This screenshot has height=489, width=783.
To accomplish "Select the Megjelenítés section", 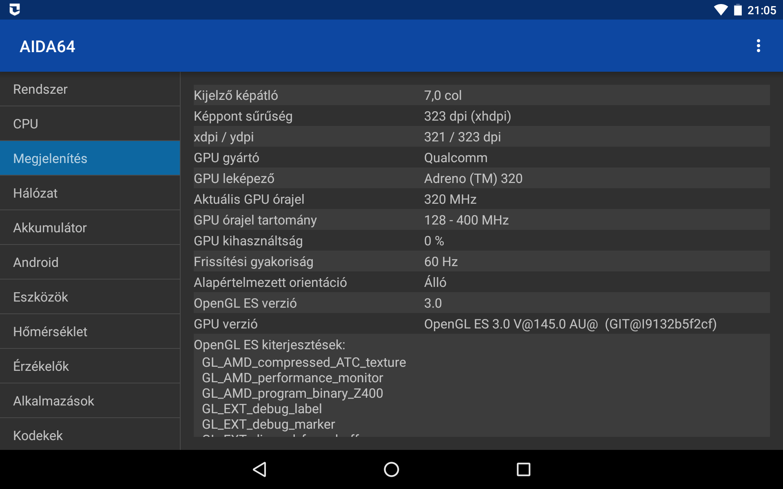I will 90,159.
